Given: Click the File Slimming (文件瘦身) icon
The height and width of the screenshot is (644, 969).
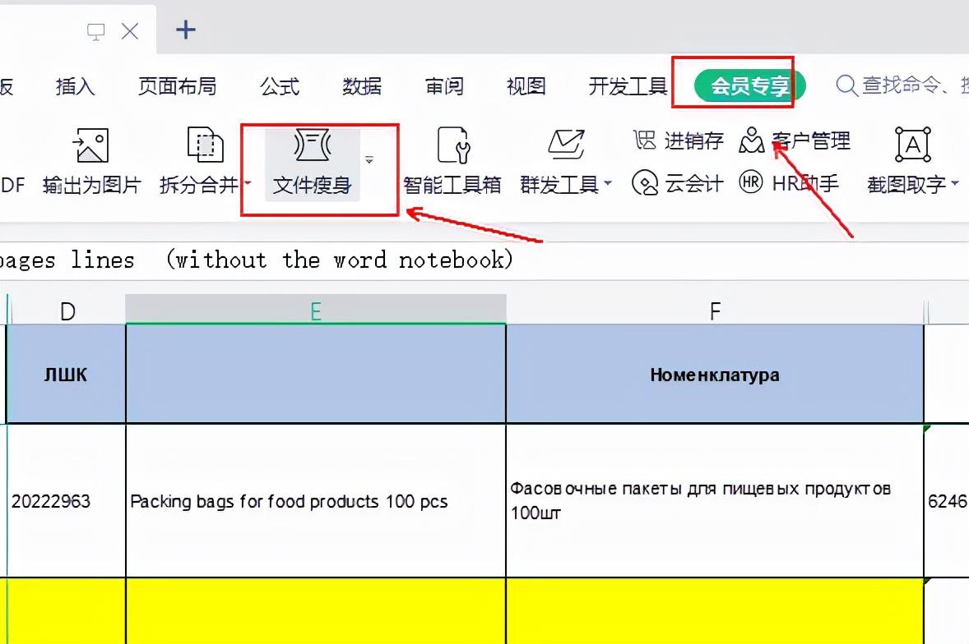Looking at the screenshot, I should coord(312,145).
